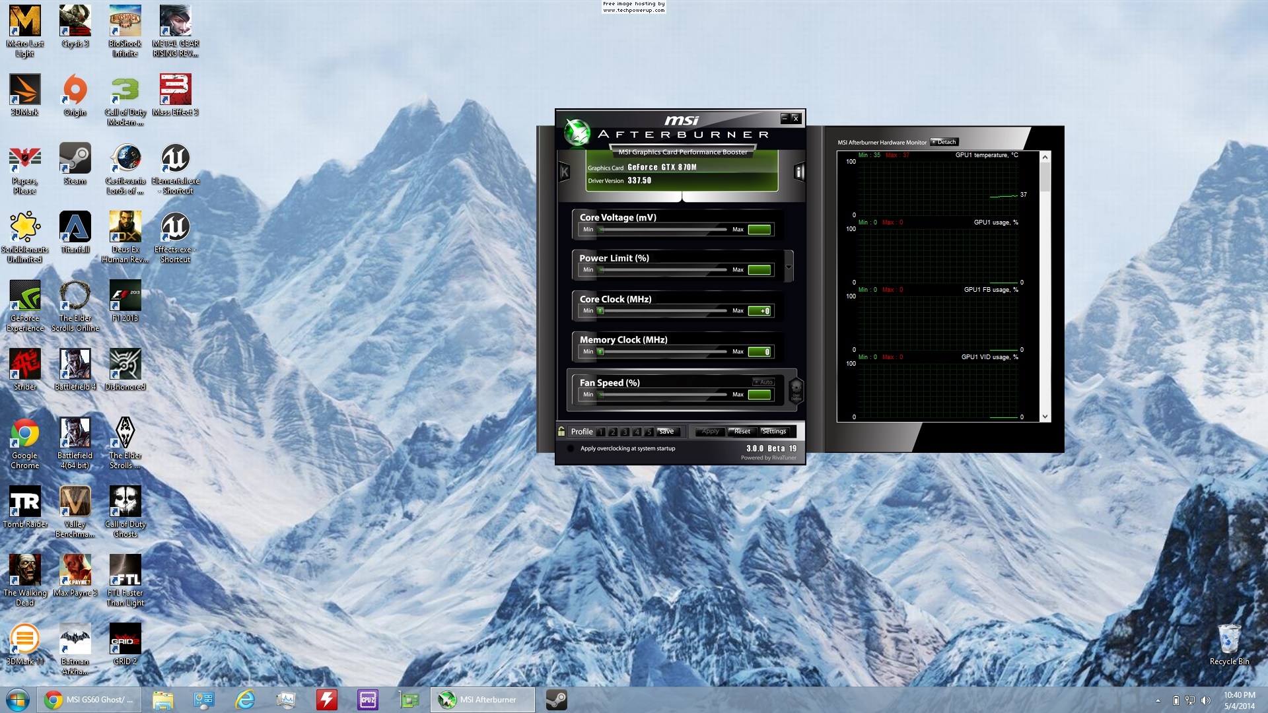Open the information panel with the i button
The width and height of the screenshot is (1268, 713).
click(799, 172)
